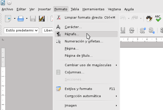Open the Archivo menu
The image size is (163, 110).
[7, 9]
